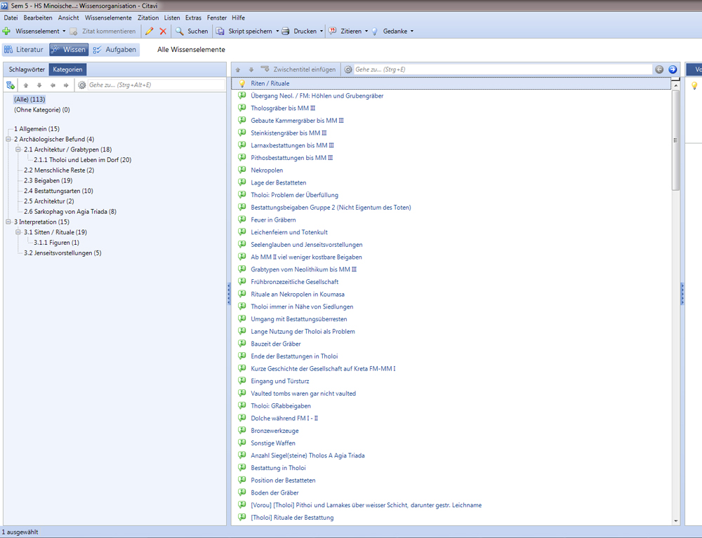
Task: Click left panel splitter collapse handle
Action: (229, 294)
